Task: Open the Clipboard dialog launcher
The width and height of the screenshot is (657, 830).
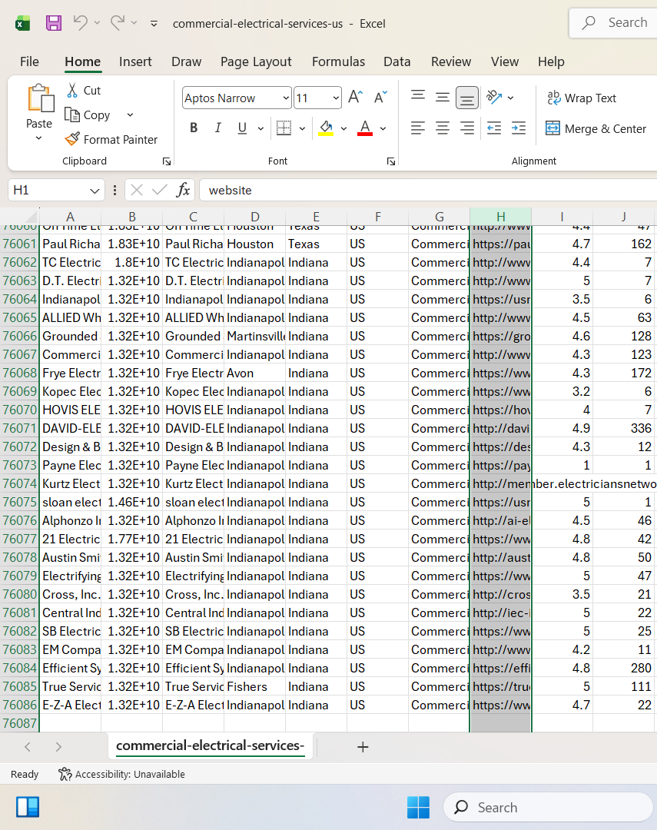Action: (167, 161)
